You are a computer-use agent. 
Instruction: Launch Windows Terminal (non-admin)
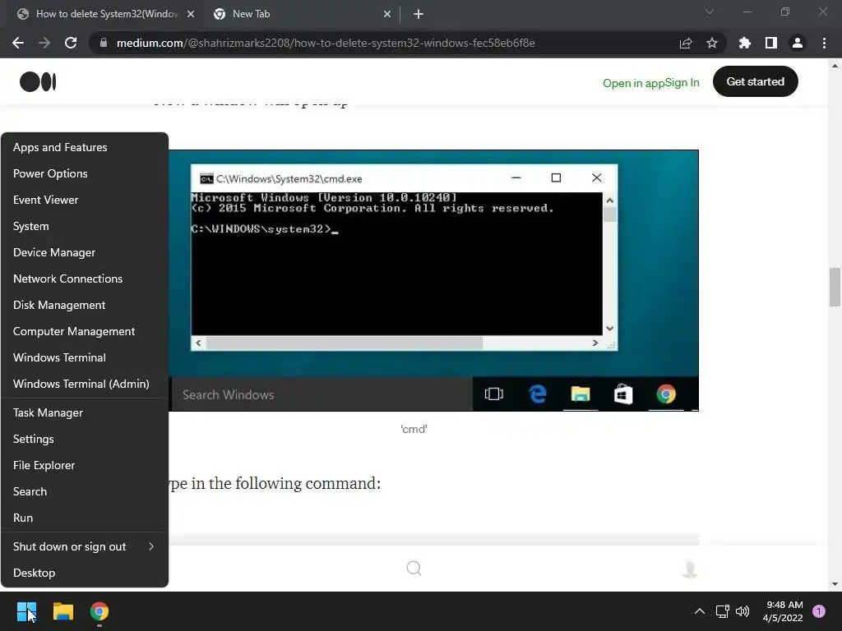(x=85, y=357)
